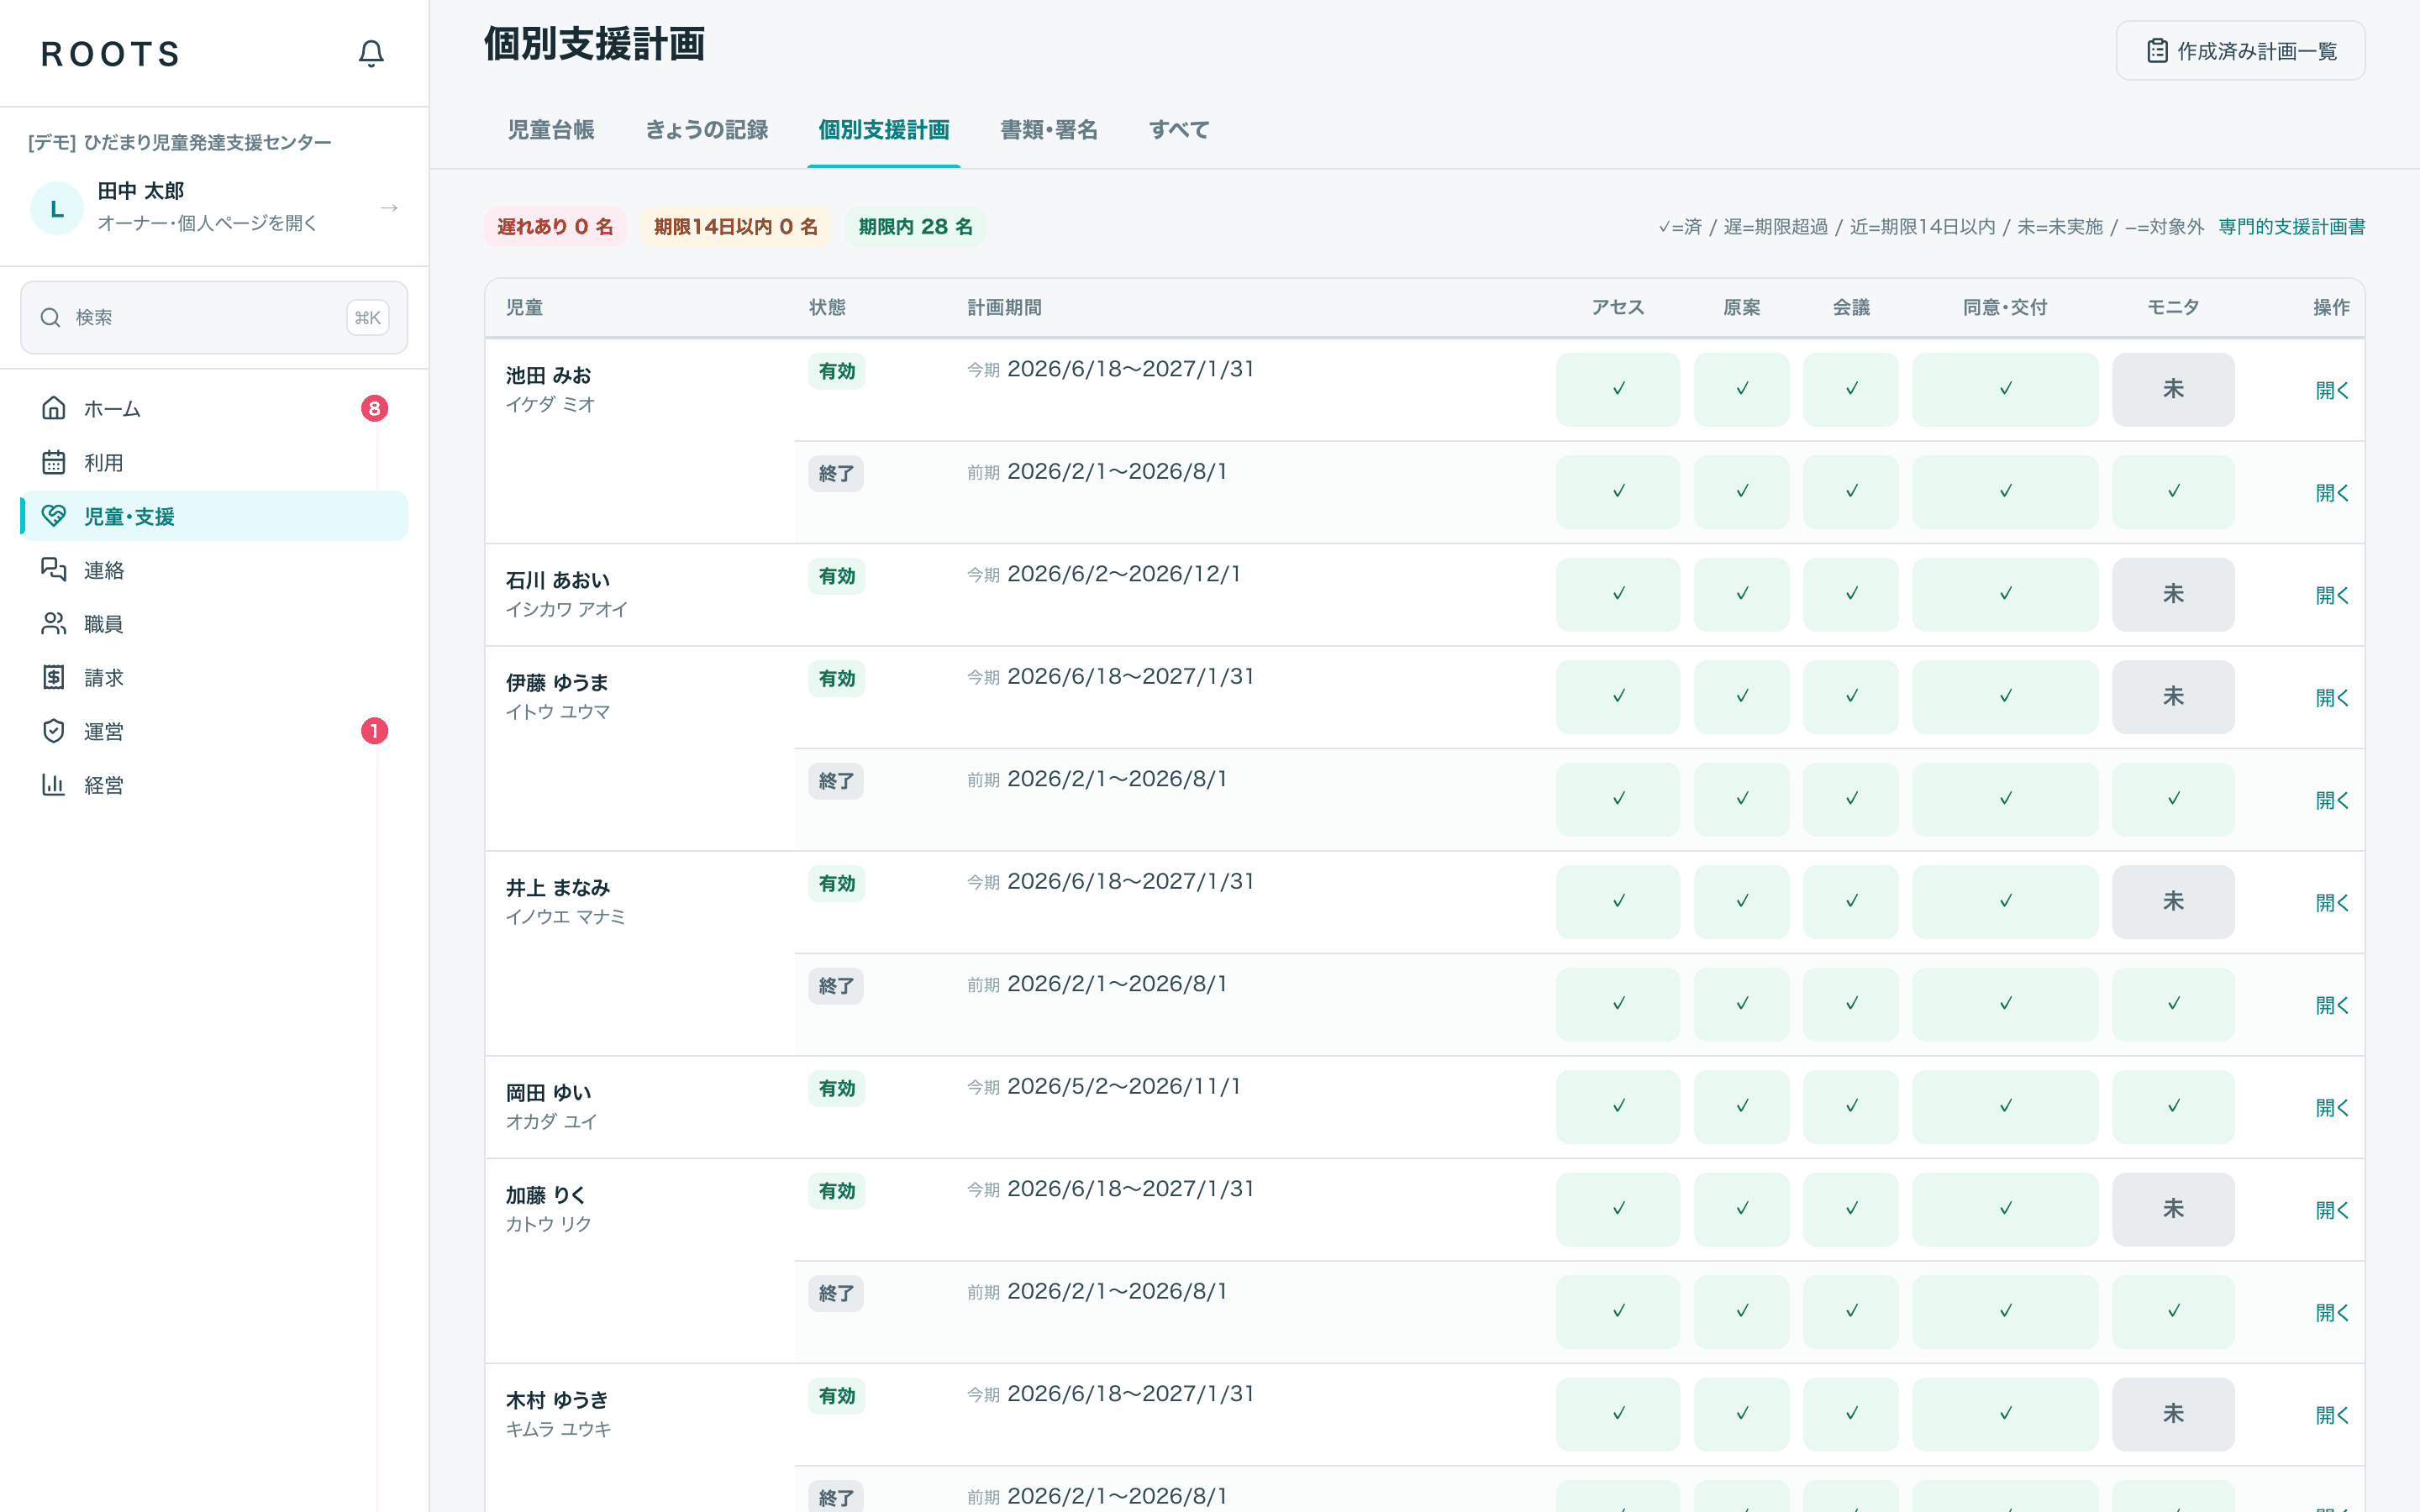Filter by 遅れあり 0 名 chip

click(x=555, y=227)
